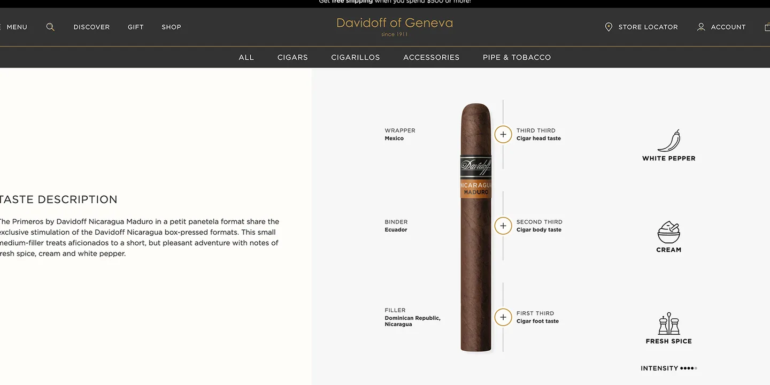Open the Accessories category
This screenshot has width=770, height=385.
click(432, 57)
